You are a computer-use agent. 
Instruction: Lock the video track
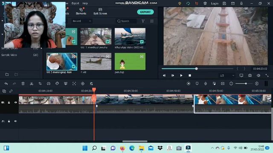(x=9, y=102)
